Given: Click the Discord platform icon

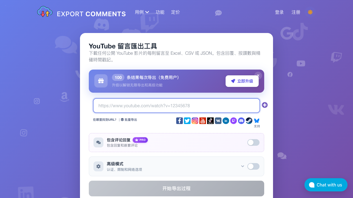Looking at the screenshot, I should (241, 121).
